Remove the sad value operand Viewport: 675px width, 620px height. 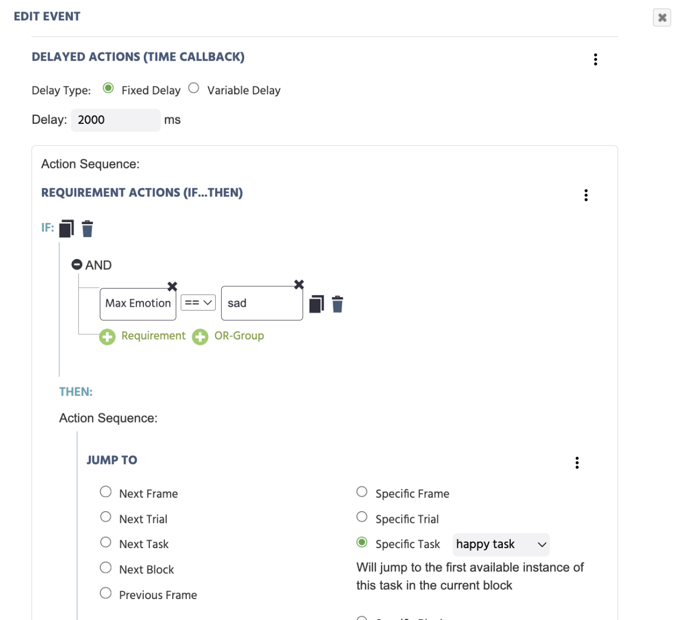click(x=299, y=284)
